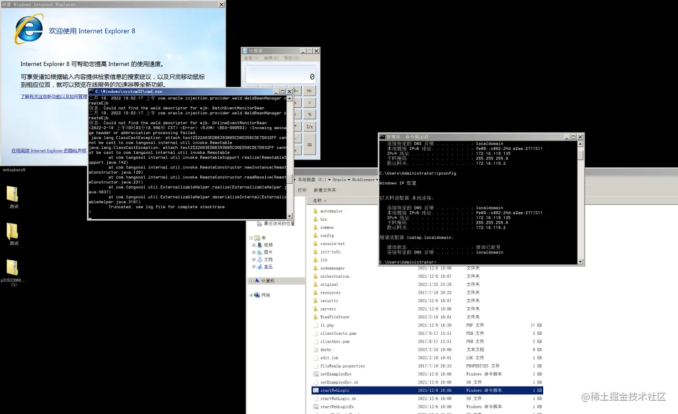The image size is (678, 414).
Task: Click the 网络 network icon in tree
Action: tap(257, 295)
